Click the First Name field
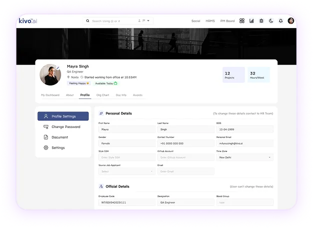Image resolution: width=313 pixels, height=228 pixels. [x=127, y=129]
